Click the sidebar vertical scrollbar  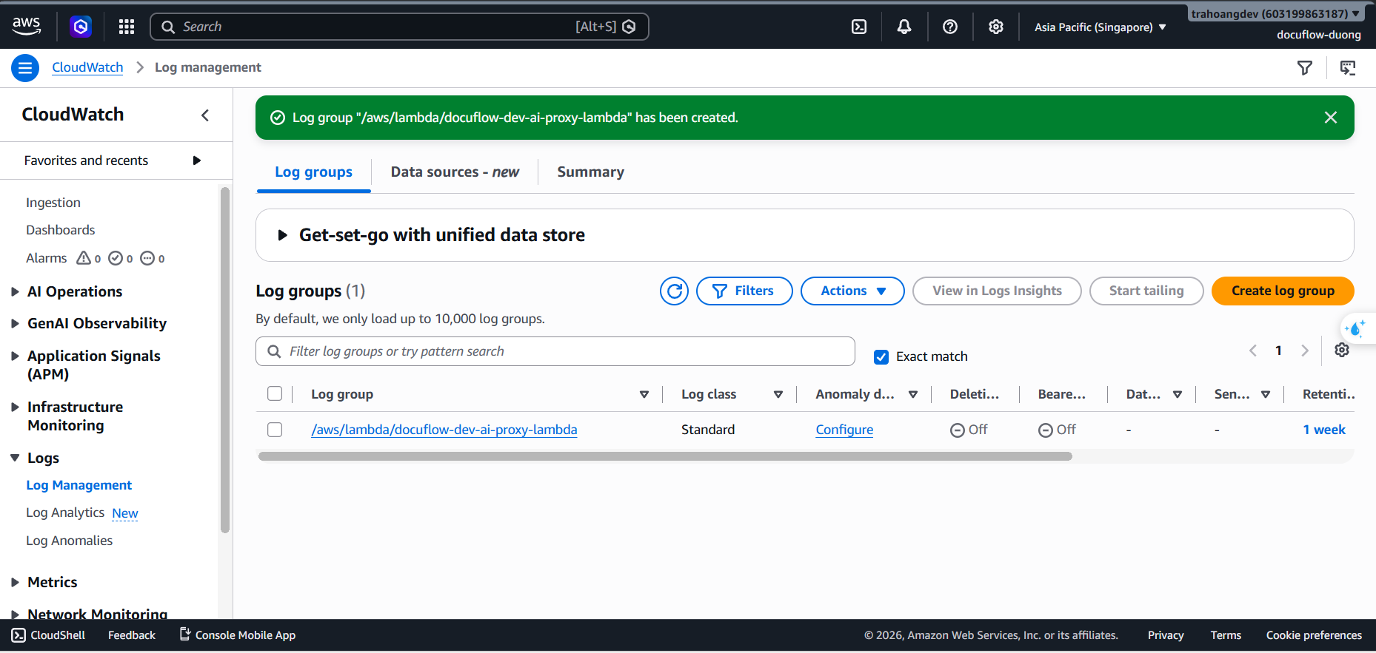[x=225, y=359]
